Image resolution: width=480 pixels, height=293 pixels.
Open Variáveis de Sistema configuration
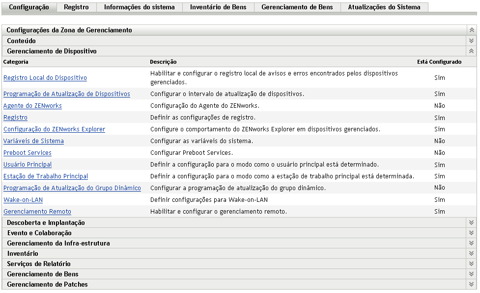click(x=33, y=141)
